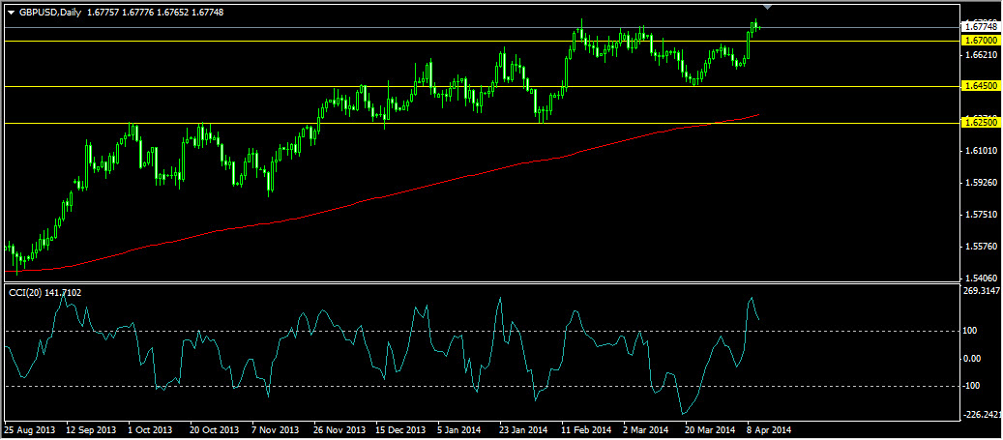Click the 5 Jan 2014 date label
1003x440 pixels.
coord(461,429)
